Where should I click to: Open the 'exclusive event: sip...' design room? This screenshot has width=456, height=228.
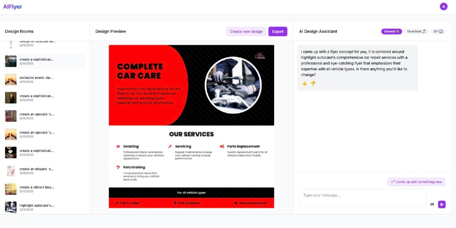45,79
